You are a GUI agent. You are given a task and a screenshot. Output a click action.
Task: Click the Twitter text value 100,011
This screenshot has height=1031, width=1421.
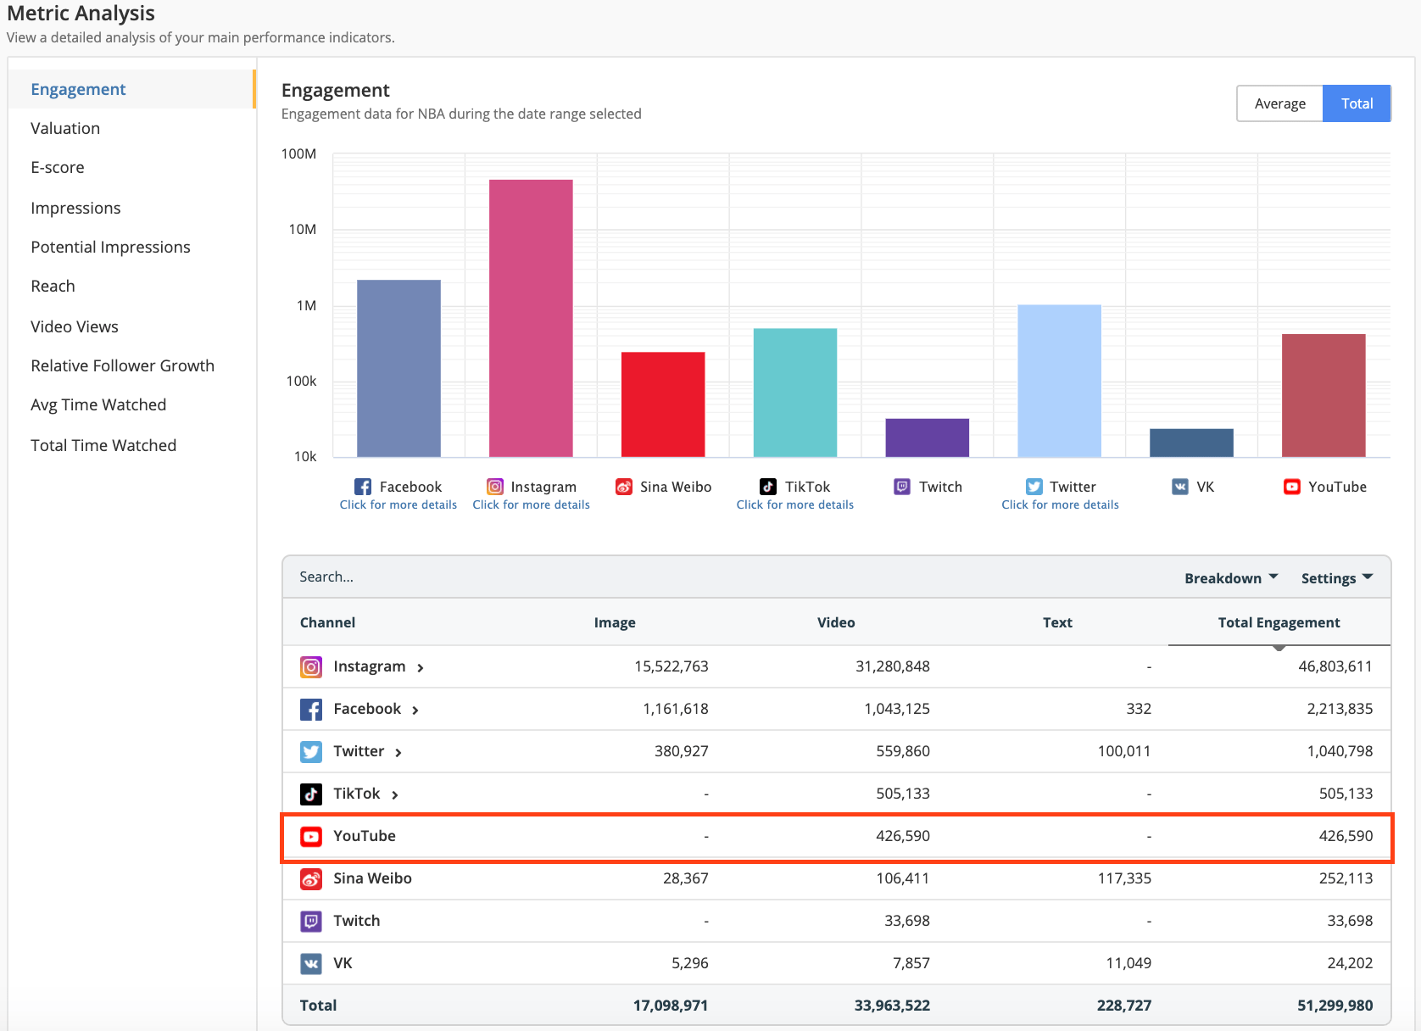[x=1124, y=751]
